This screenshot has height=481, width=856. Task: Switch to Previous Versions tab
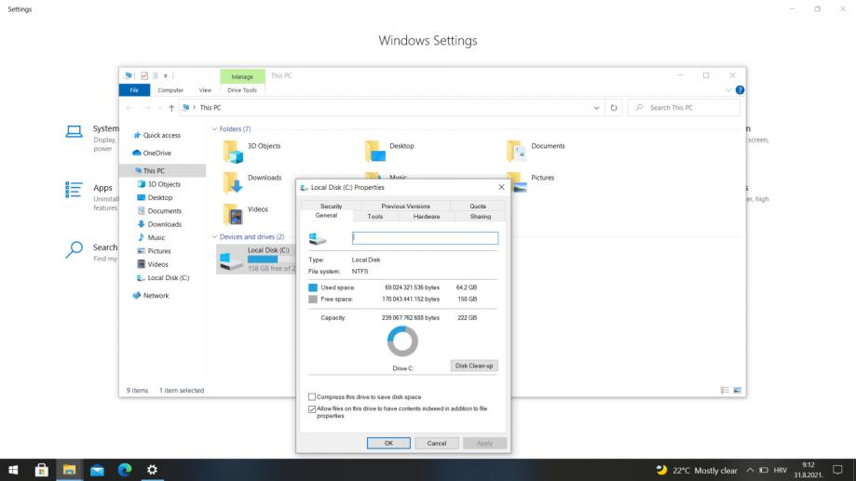click(x=405, y=207)
